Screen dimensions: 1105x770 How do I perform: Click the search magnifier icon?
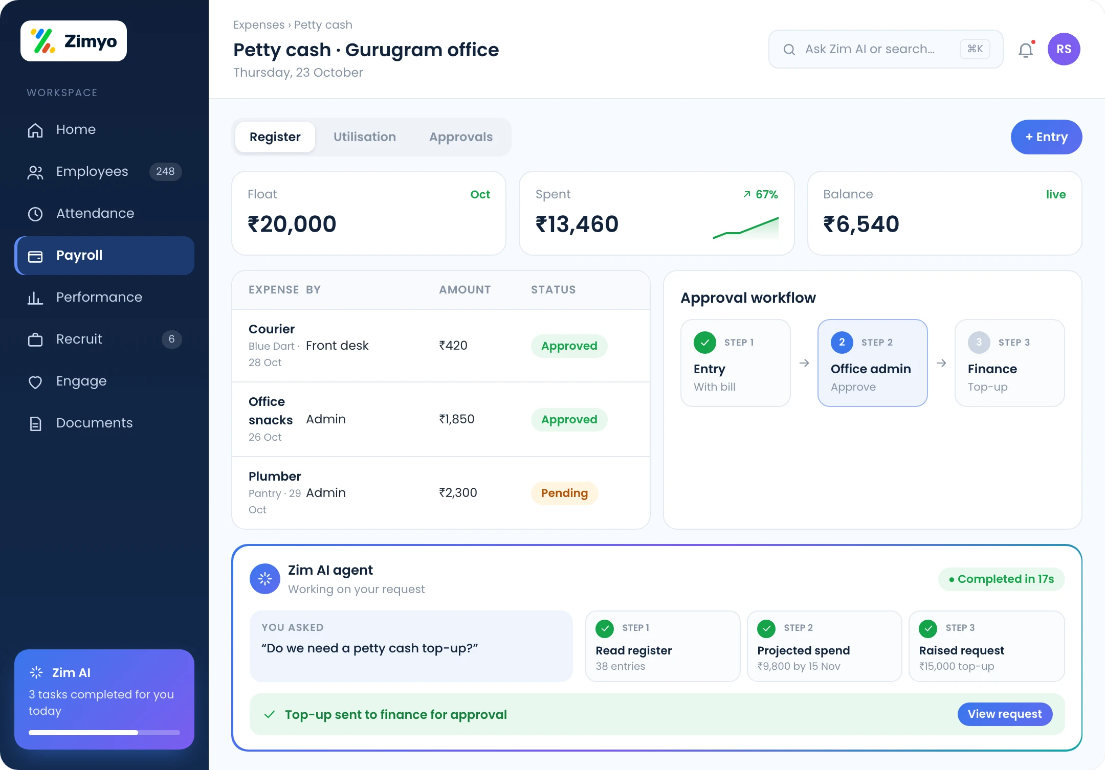click(x=789, y=50)
